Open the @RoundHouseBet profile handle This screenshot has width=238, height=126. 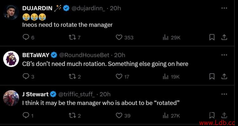point(84,55)
